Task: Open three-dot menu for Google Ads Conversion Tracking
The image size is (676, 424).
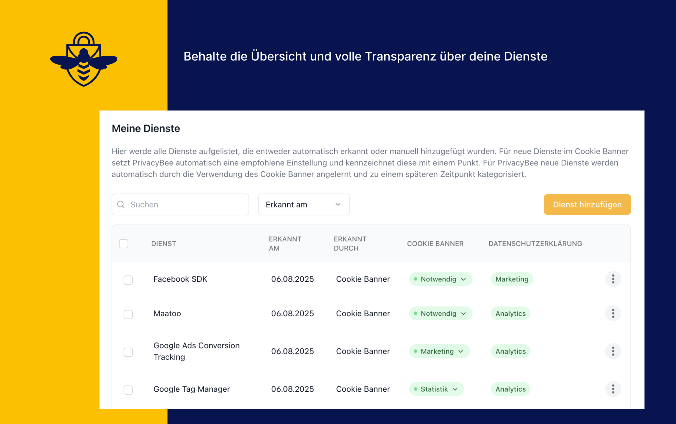Action: [x=613, y=351]
